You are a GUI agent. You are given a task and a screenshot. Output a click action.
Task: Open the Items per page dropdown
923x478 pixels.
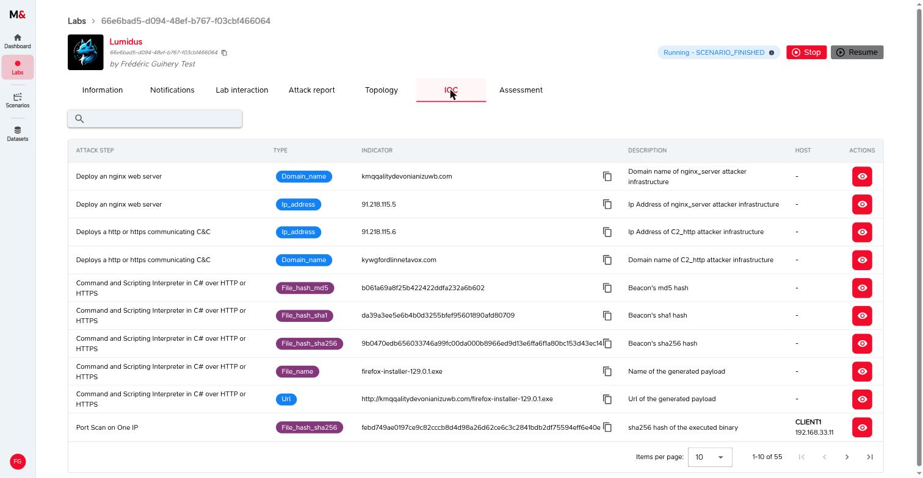click(x=709, y=457)
